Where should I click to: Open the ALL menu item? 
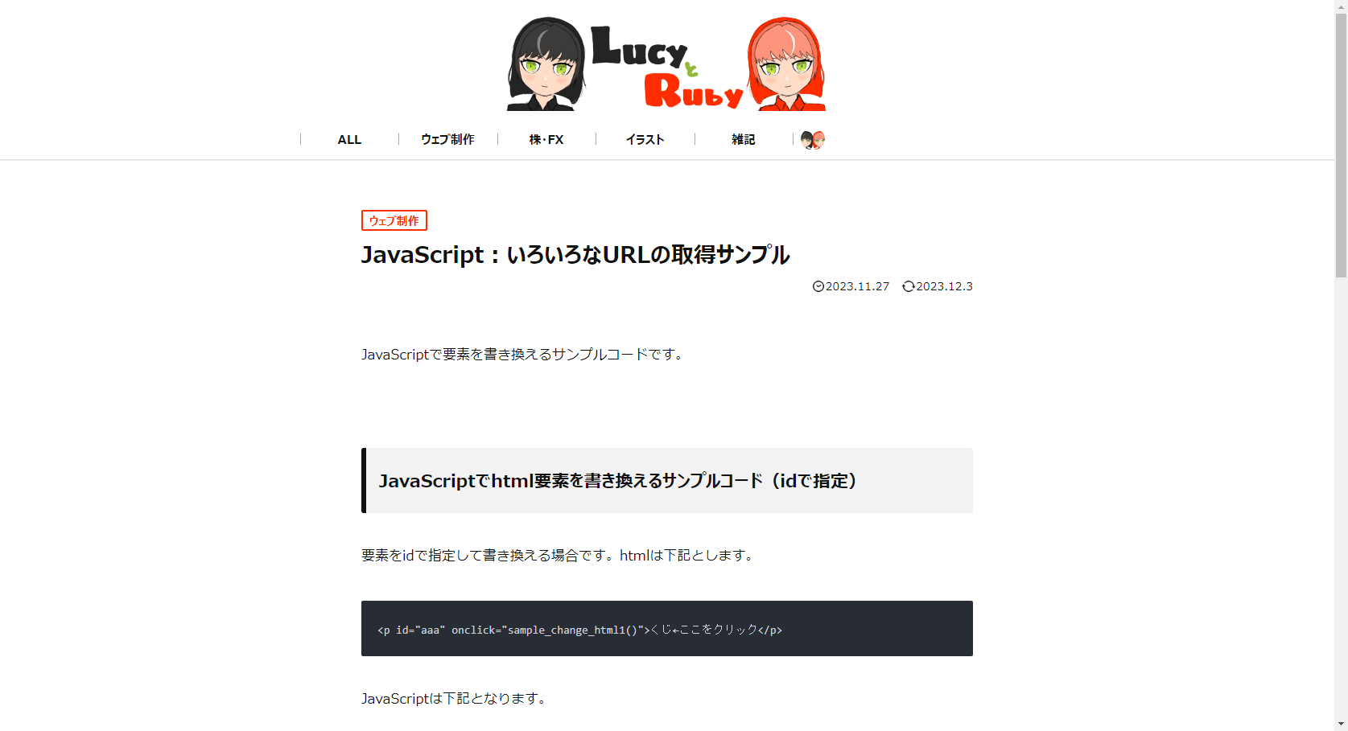coord(349,140)
